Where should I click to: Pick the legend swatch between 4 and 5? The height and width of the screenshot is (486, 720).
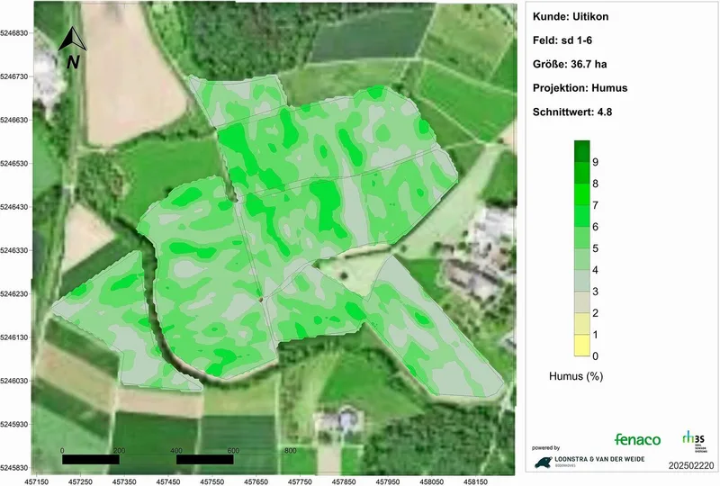[x=581, y=259]
